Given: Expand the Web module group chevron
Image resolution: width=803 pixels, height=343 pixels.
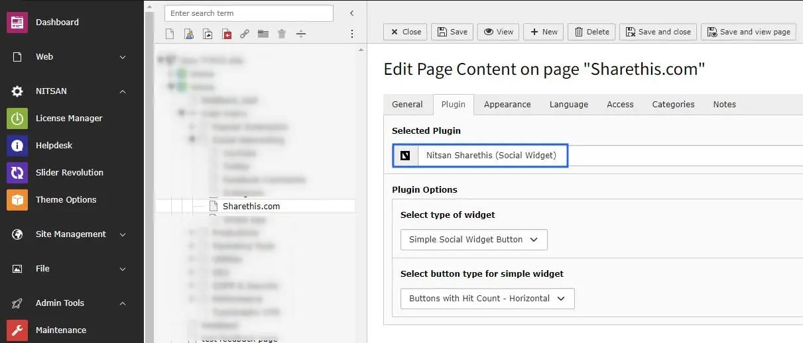Looking at the screenshot, I should pyautogui.click(x=123, y=57).
